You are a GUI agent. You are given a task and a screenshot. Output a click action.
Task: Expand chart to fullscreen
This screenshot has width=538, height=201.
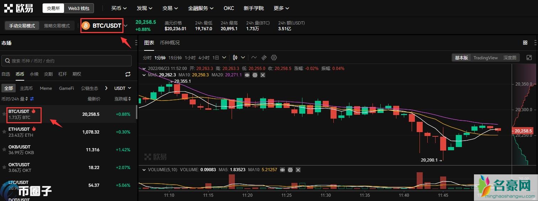click(529, 58)
